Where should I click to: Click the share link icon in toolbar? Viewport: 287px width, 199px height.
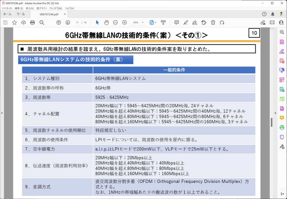[x=263, y=23]
